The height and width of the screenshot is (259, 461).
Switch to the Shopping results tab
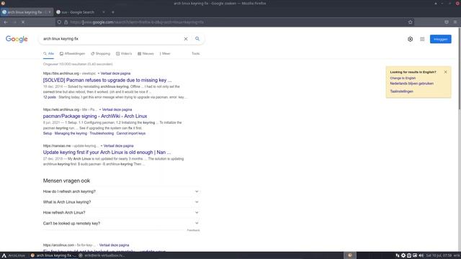pyautogui.click(x=101, y=54)
